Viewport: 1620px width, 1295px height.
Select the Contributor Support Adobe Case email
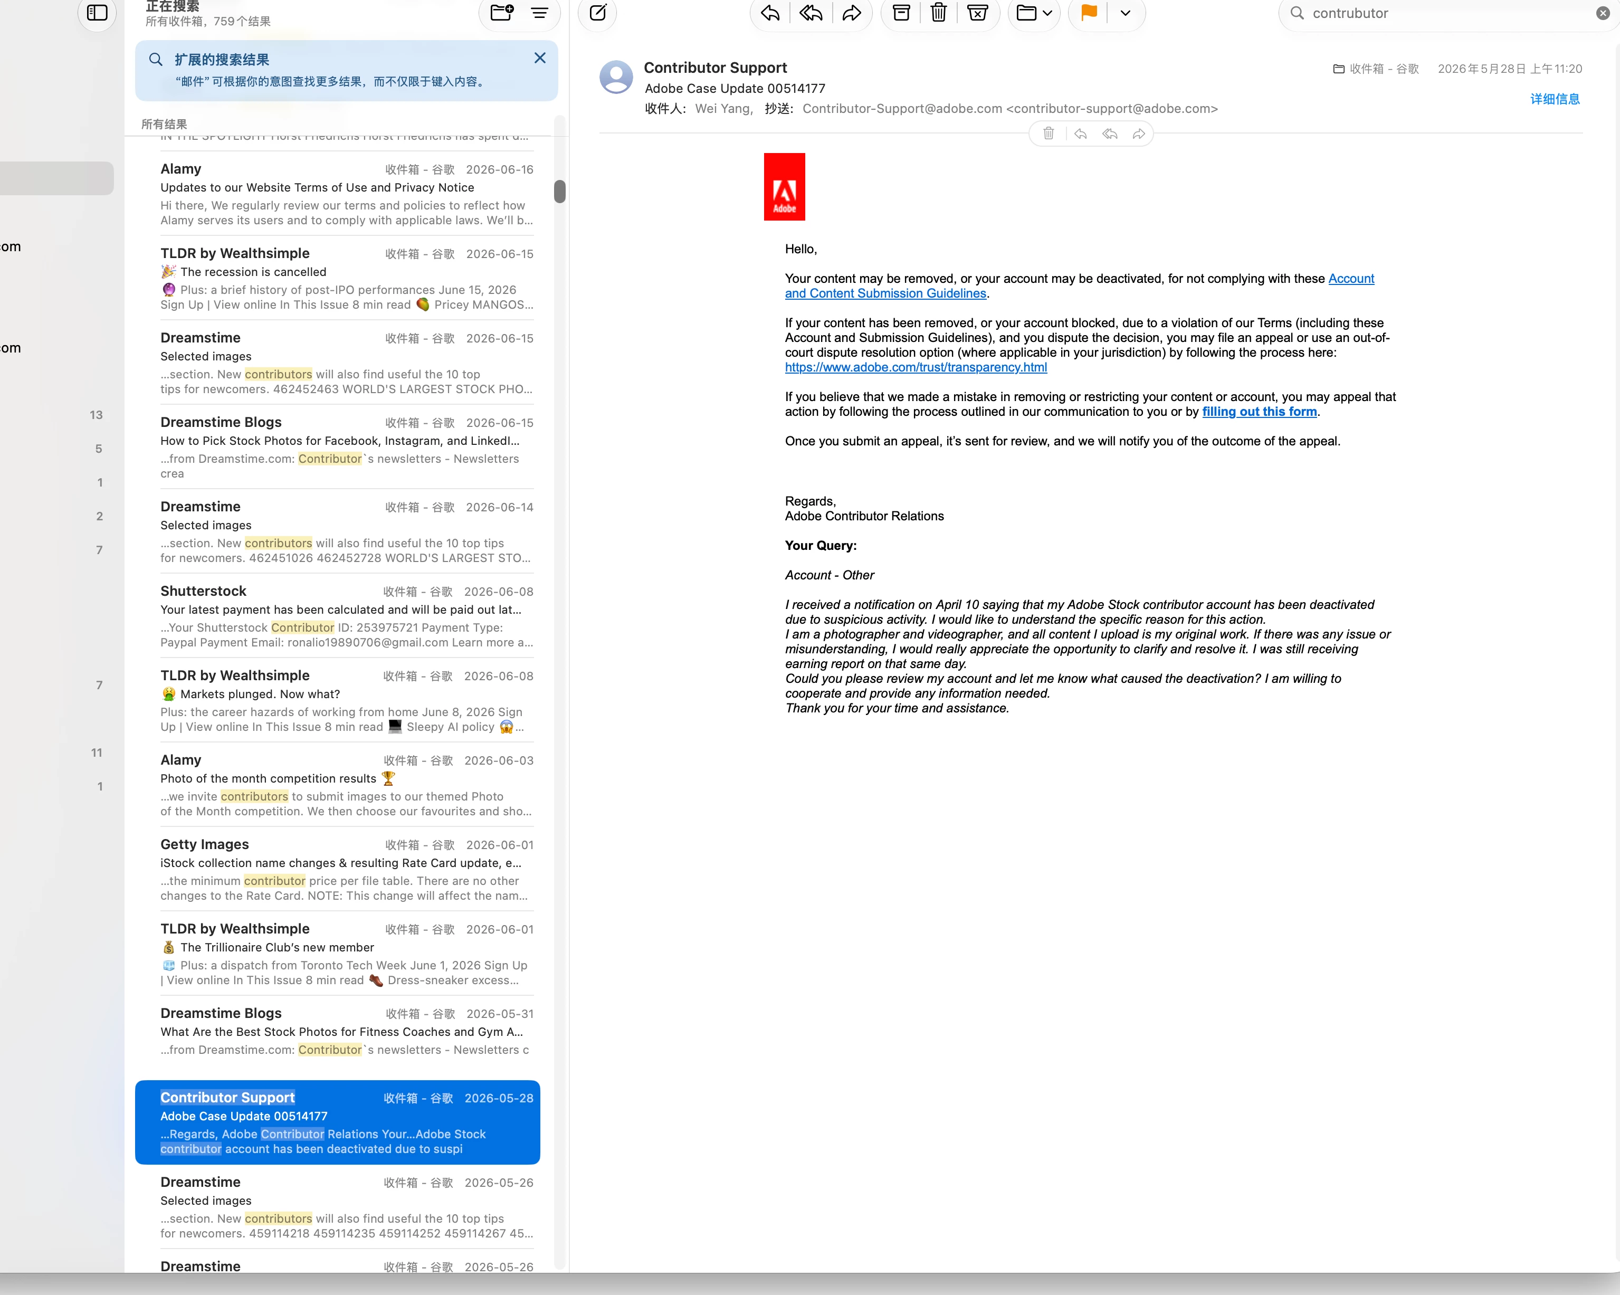[337, 1122]
